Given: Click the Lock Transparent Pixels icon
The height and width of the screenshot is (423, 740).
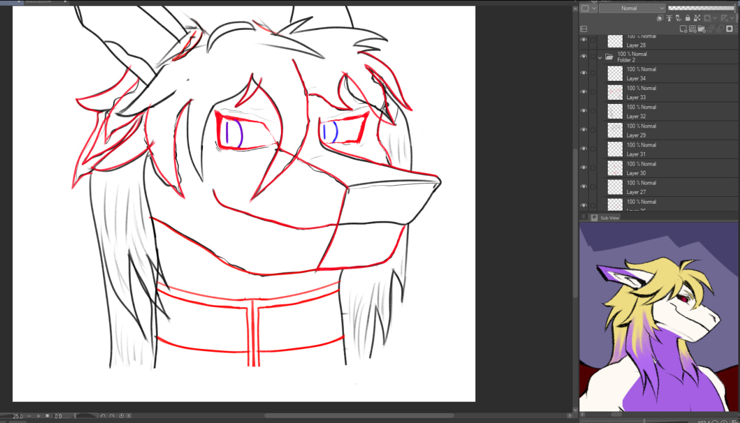Looking at the screenshot, I should click(697, 18).
